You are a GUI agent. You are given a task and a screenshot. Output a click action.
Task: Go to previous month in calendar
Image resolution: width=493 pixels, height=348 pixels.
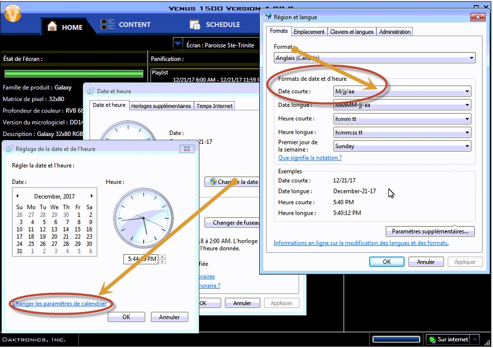coord(17,196)
